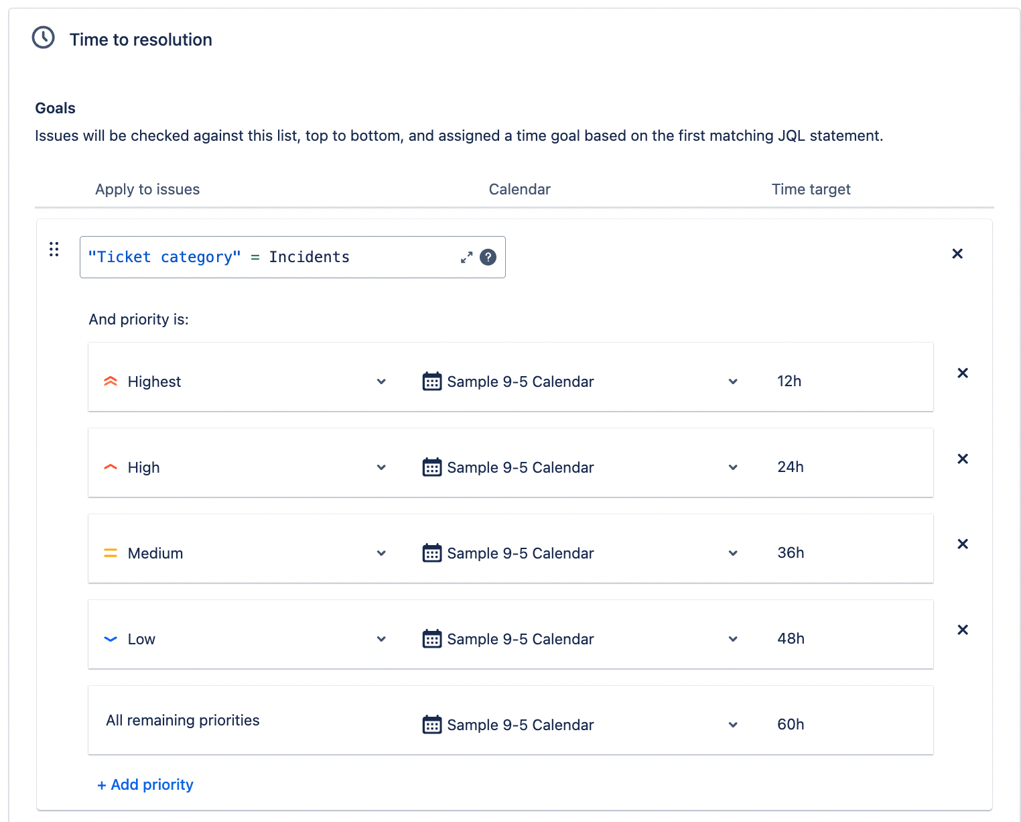Grab the drag handle next to the JQL rule
The width and height of the screenshot is (1021, 822).
[54, 249]
